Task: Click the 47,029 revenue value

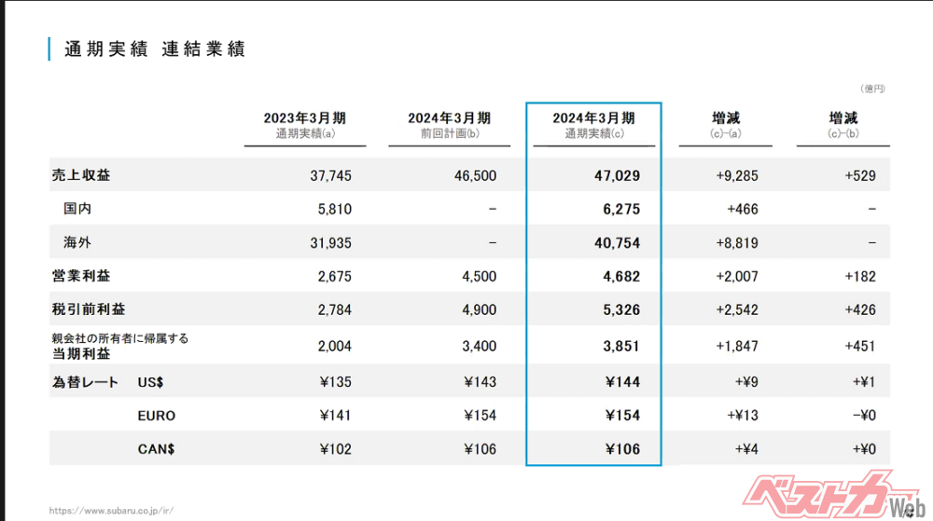Action: click(x=618, y=175)
